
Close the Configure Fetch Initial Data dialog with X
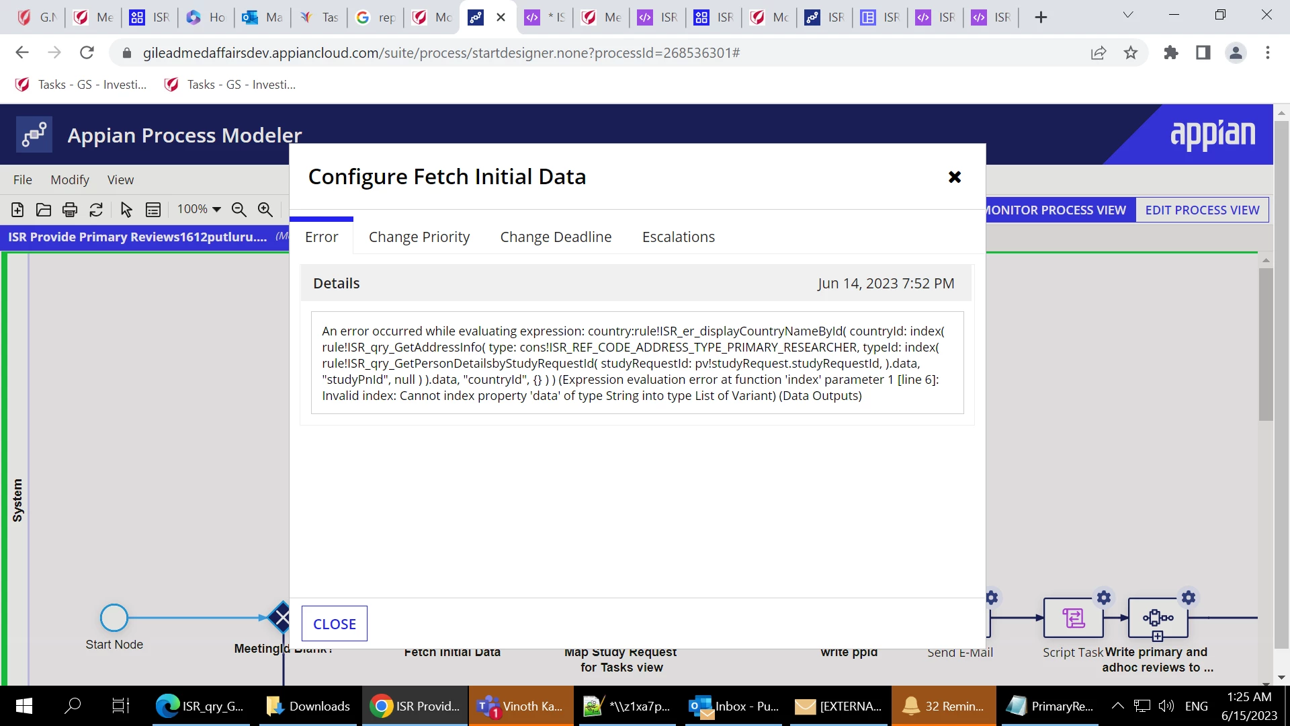955,177
